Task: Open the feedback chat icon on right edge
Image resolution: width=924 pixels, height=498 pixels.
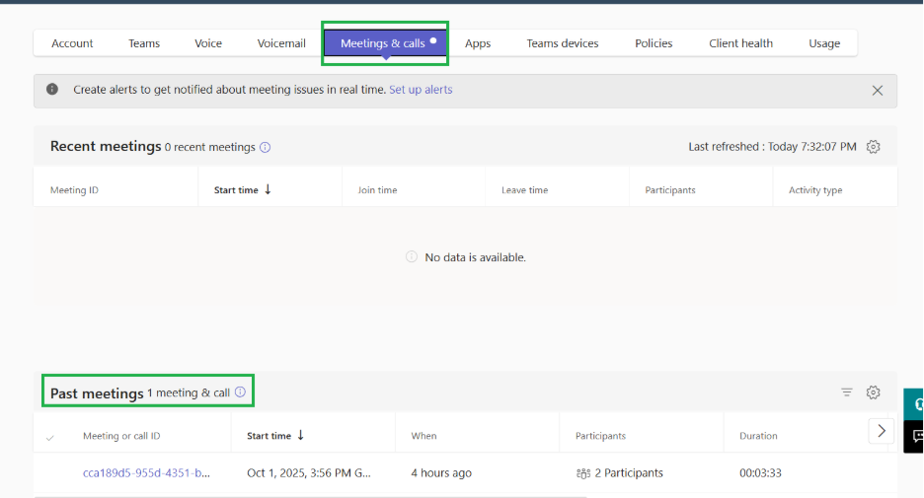Action: coord(917,436)
